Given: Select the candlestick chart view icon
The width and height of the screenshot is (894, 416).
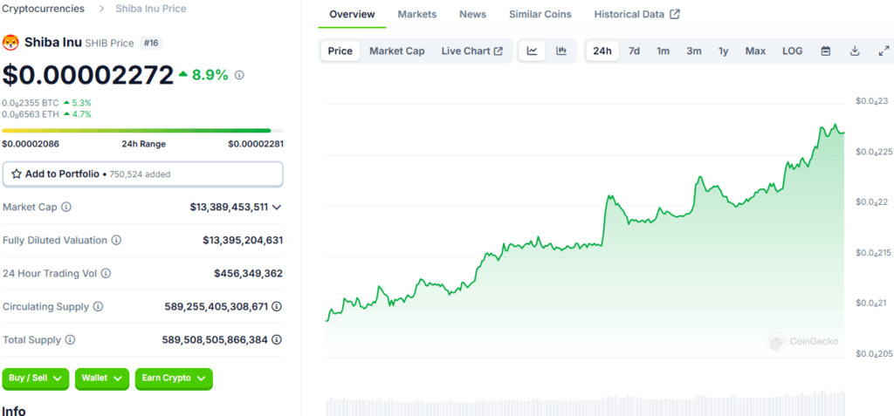Looking at the screenshot, I should [x=561, y=51].
